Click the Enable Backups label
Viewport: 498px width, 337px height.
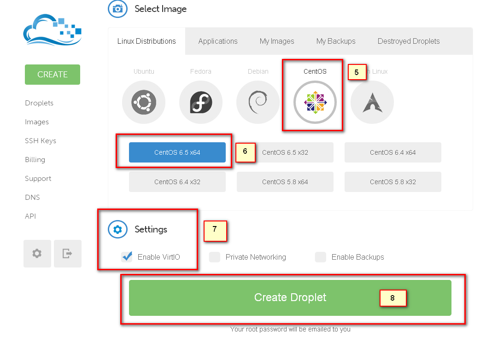(357, 257)
